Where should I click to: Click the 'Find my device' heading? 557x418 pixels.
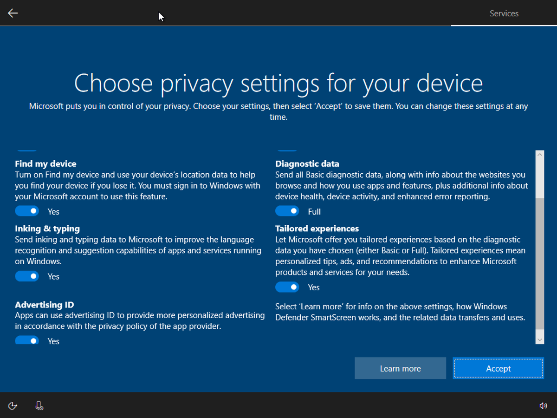coord(45,163)
